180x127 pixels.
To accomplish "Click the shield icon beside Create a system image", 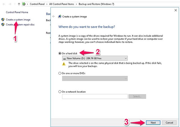I will [x=3, y=20].
